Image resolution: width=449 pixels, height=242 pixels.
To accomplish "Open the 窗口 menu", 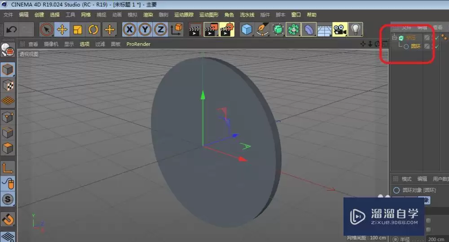I will 296,15.
